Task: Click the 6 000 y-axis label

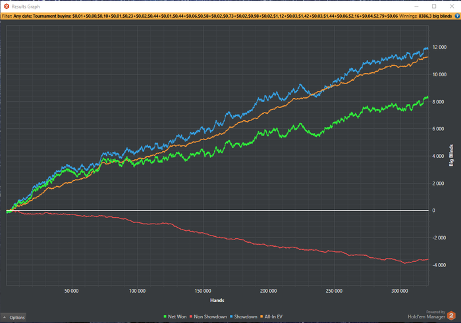Action: click(438, 129)
